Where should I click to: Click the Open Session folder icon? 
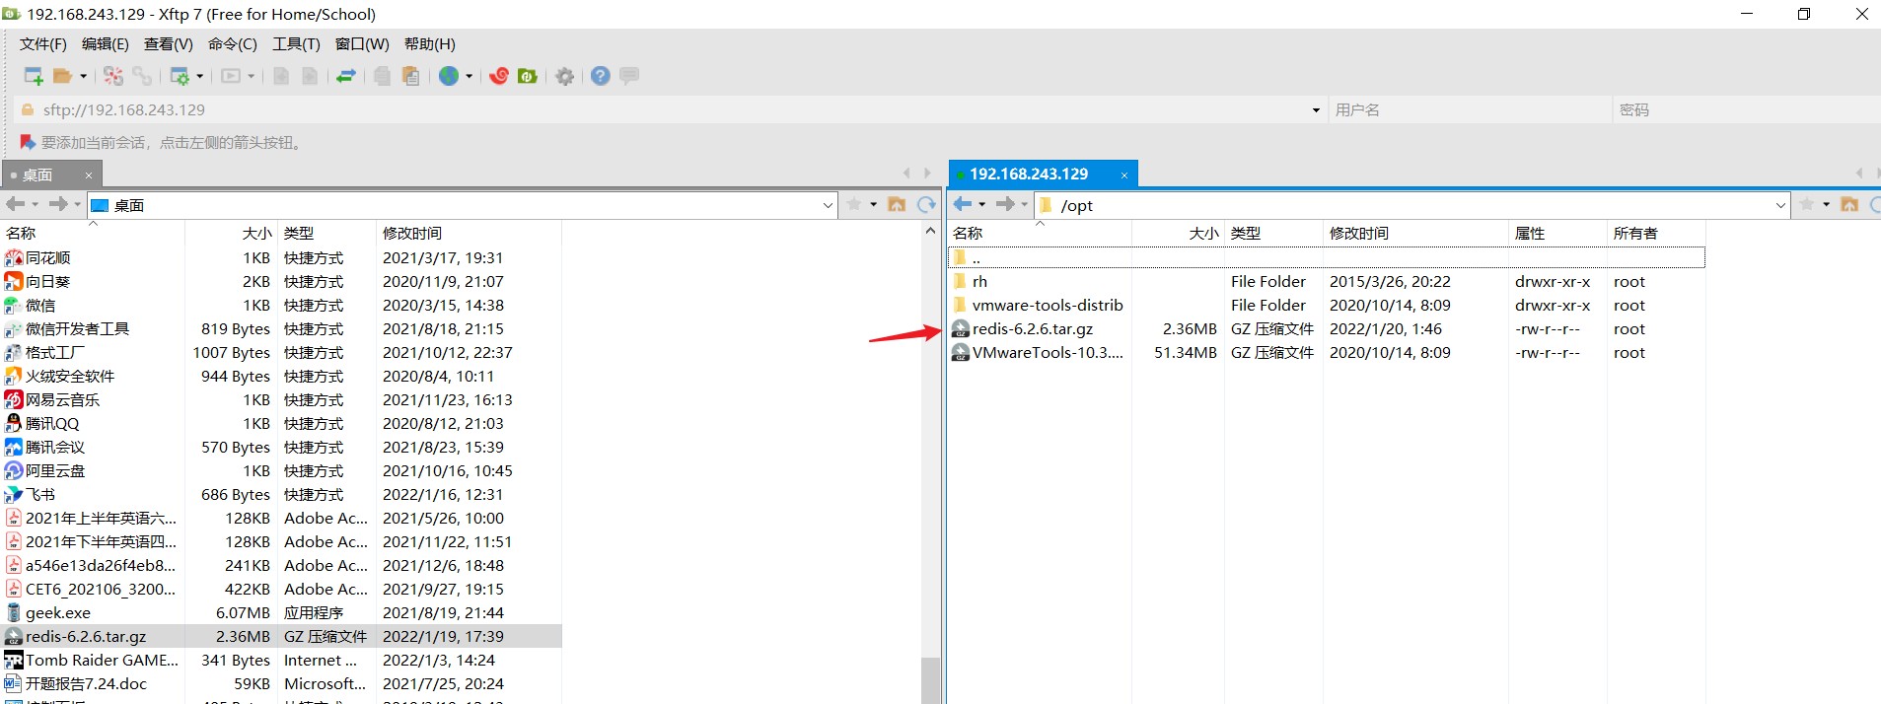pyautogui.click(x=62, y=76)
